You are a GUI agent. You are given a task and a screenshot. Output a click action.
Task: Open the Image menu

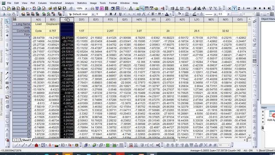(93, 3)
